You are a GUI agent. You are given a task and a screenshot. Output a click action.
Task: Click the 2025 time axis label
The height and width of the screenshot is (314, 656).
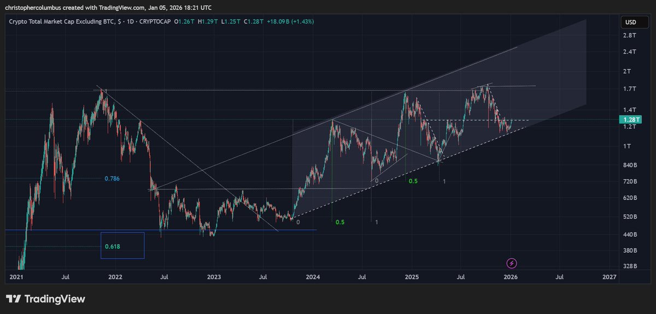tap(412, 277)
